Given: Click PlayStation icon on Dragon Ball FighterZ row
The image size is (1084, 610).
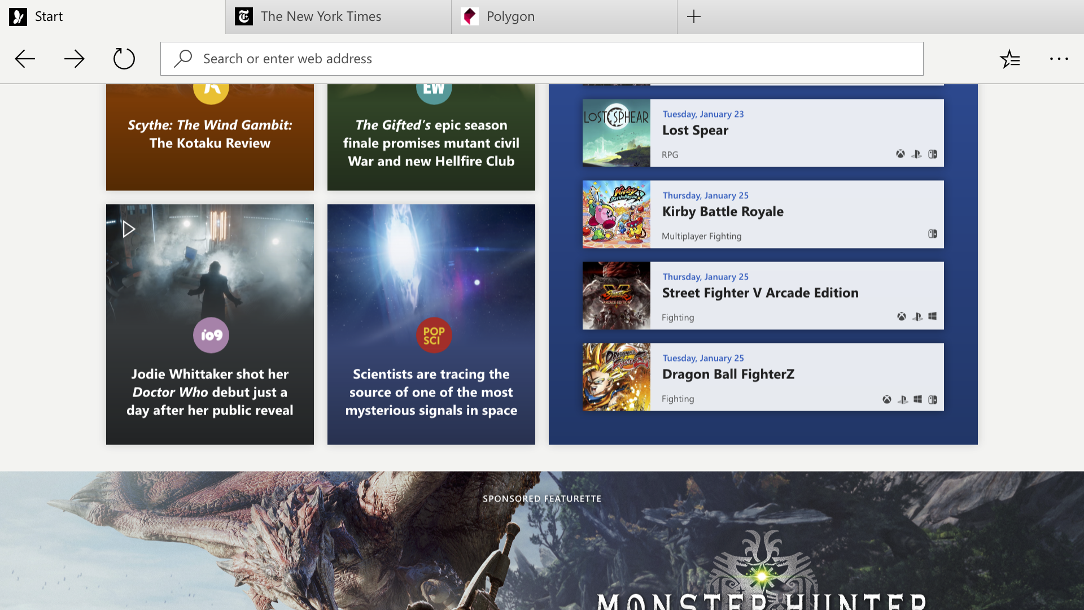Looking at the screenshot, I should coord(903,399).
